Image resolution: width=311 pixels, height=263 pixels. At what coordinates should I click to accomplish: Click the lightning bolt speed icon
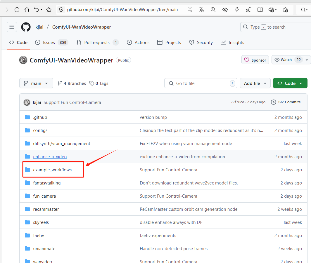point(237,10)
